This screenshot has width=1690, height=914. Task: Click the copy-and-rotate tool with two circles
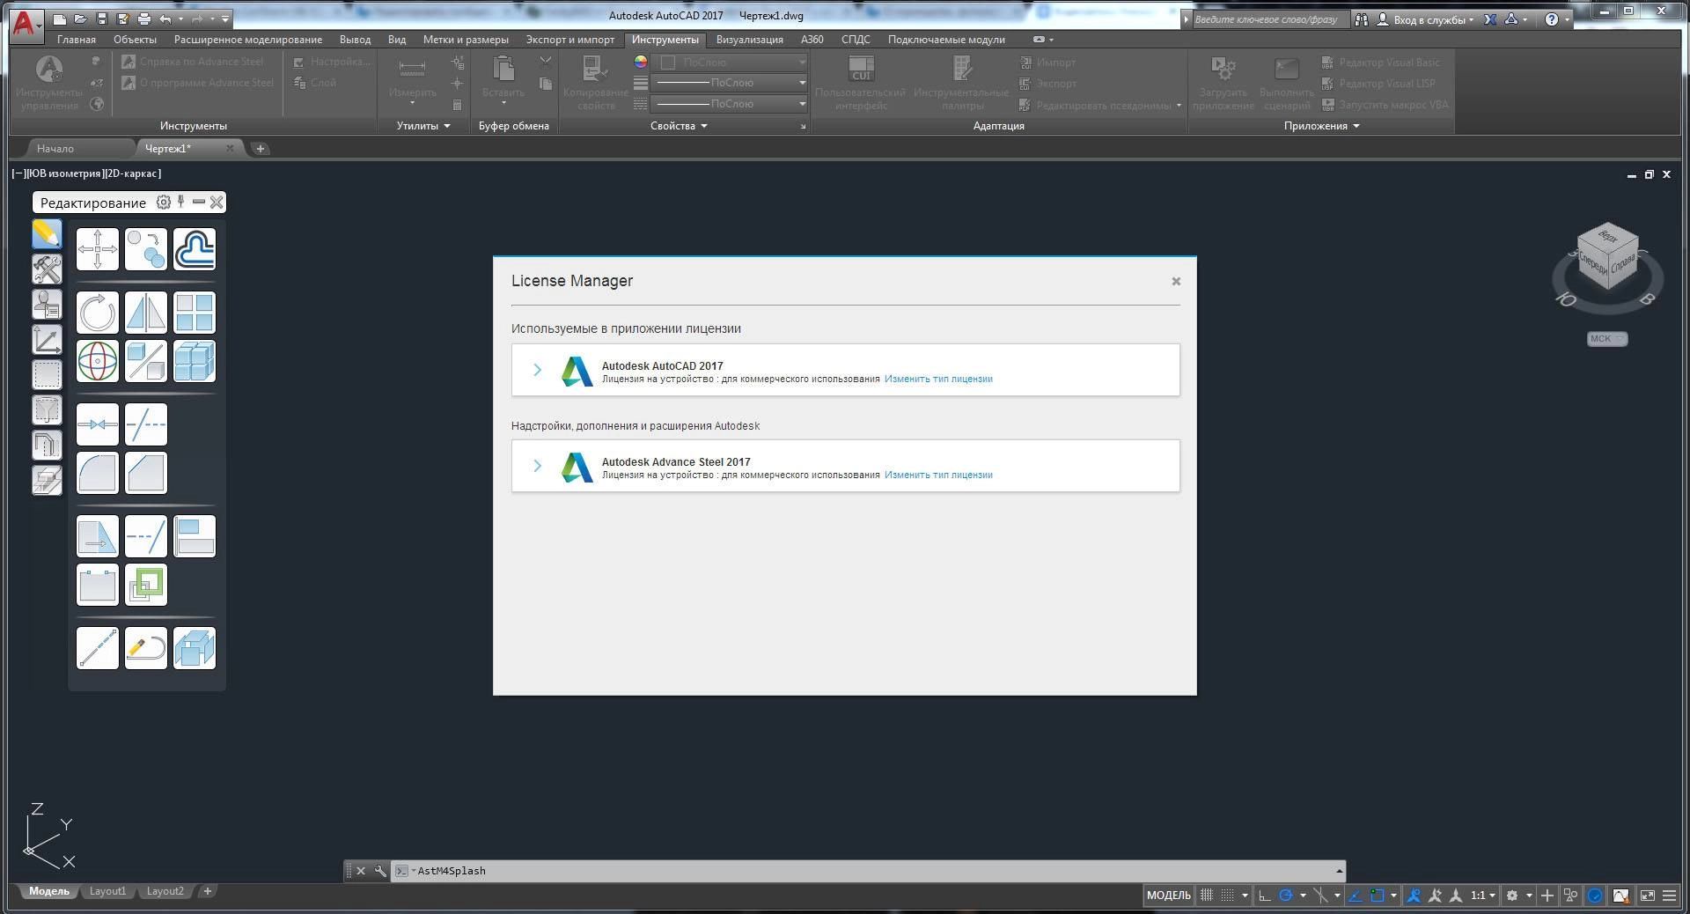click(x=146, y=249)
